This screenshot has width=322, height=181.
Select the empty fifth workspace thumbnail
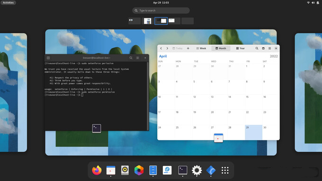188,21
